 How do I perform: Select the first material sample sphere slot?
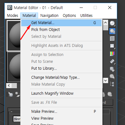click(x=13, y=36)
